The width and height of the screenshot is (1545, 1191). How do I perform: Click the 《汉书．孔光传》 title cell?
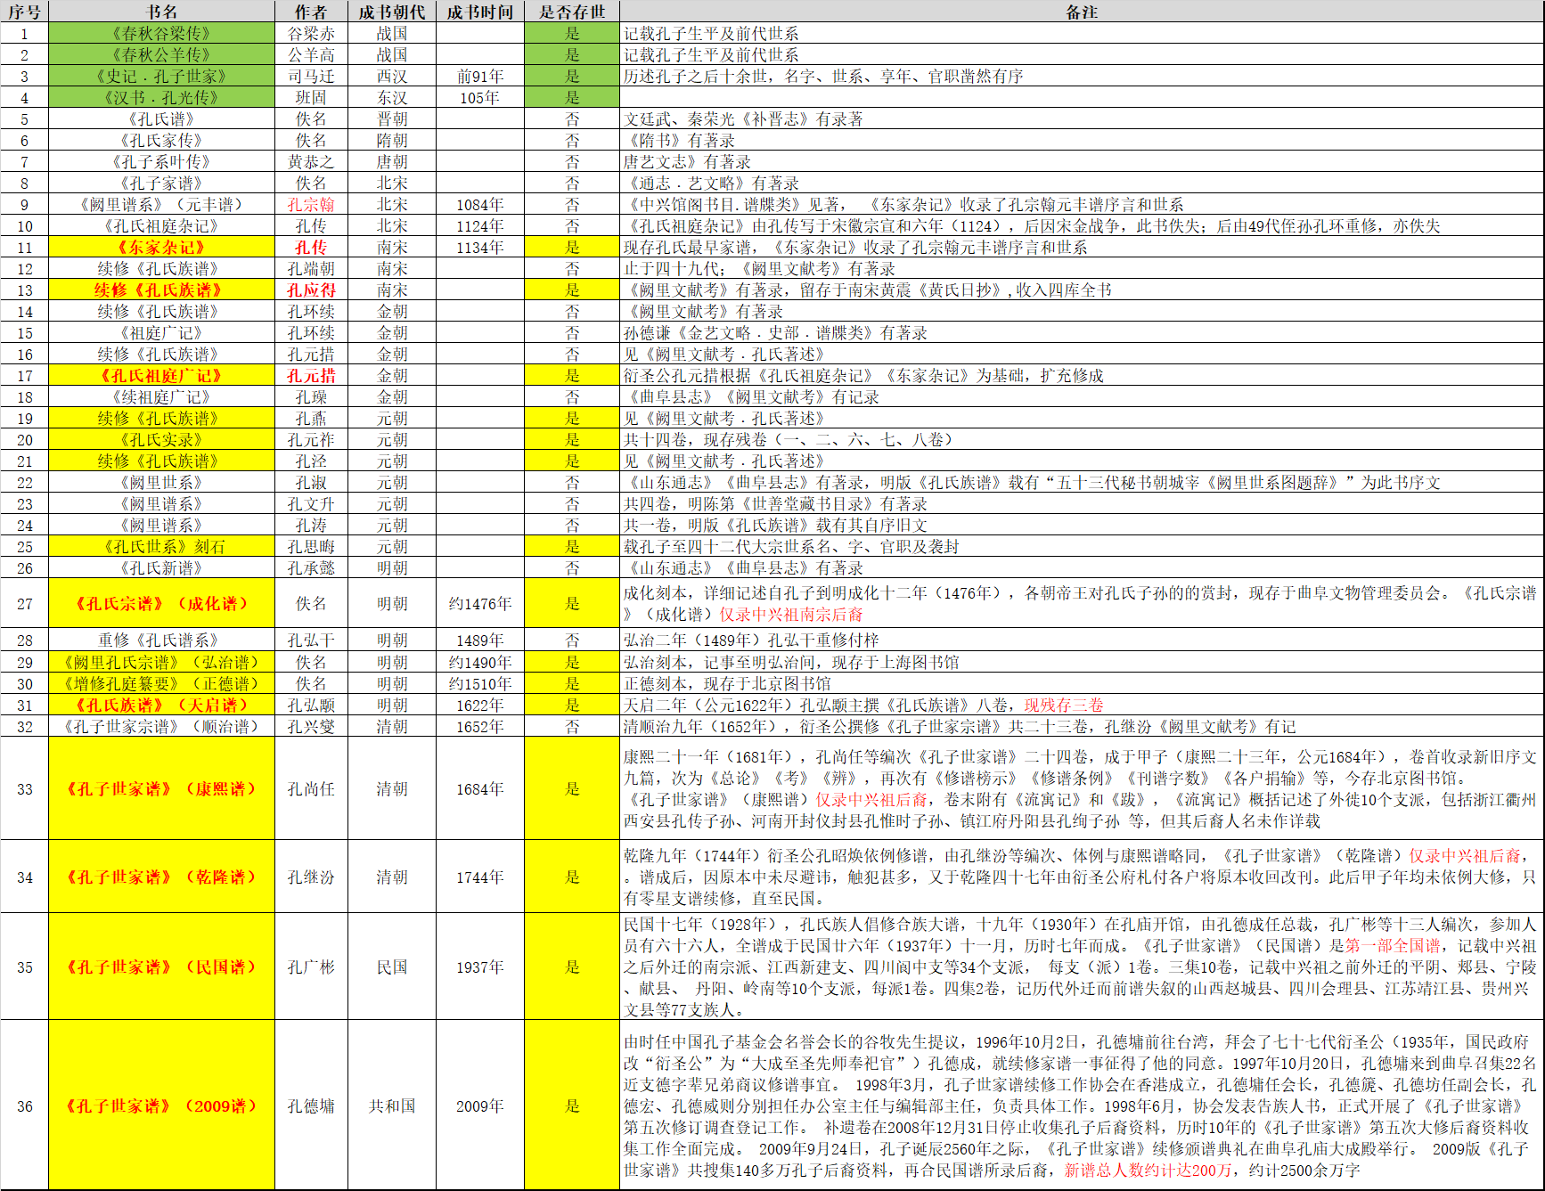coord(161,98)
